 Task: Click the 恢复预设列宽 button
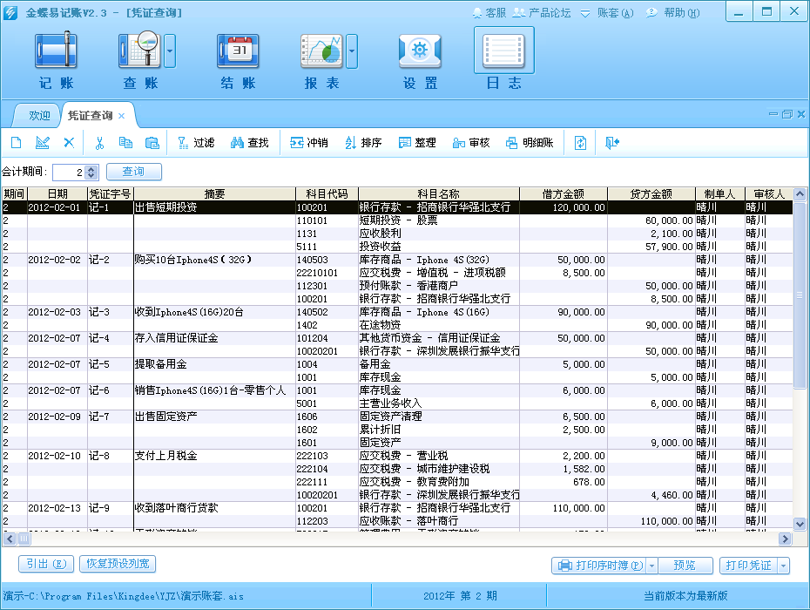(118, 564)
